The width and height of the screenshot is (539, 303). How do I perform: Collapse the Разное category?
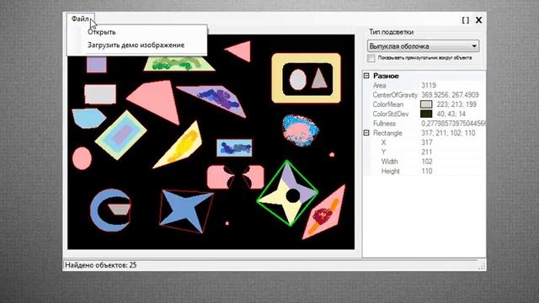pyautogui.click(x=366, y=76)
